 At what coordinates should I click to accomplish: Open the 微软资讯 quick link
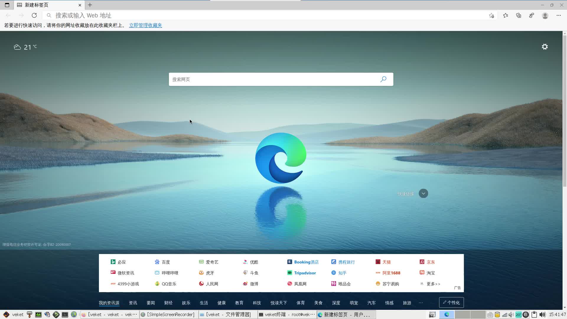[122, 273]
